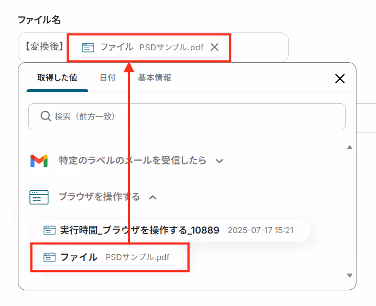Close the value picker popup
Image resolution: width=376 pixels, height=306 pixels.
340,79
